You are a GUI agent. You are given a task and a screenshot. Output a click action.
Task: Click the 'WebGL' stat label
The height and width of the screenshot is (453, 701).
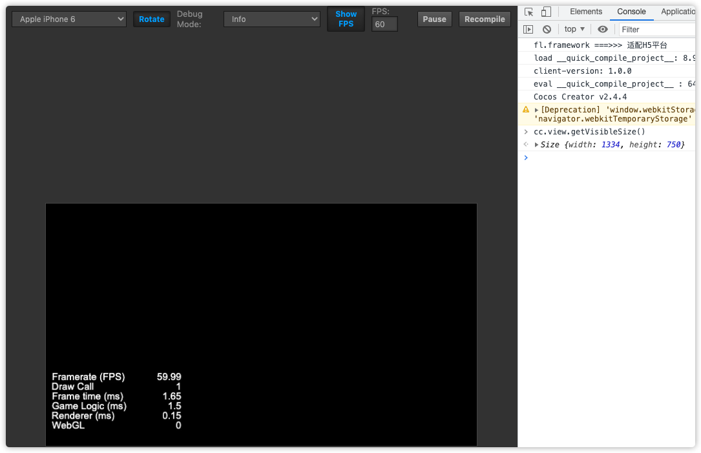pyautogui.click(x=68, y=426)
